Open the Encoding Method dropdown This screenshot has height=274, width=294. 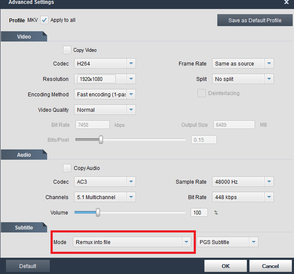point(131,94)
